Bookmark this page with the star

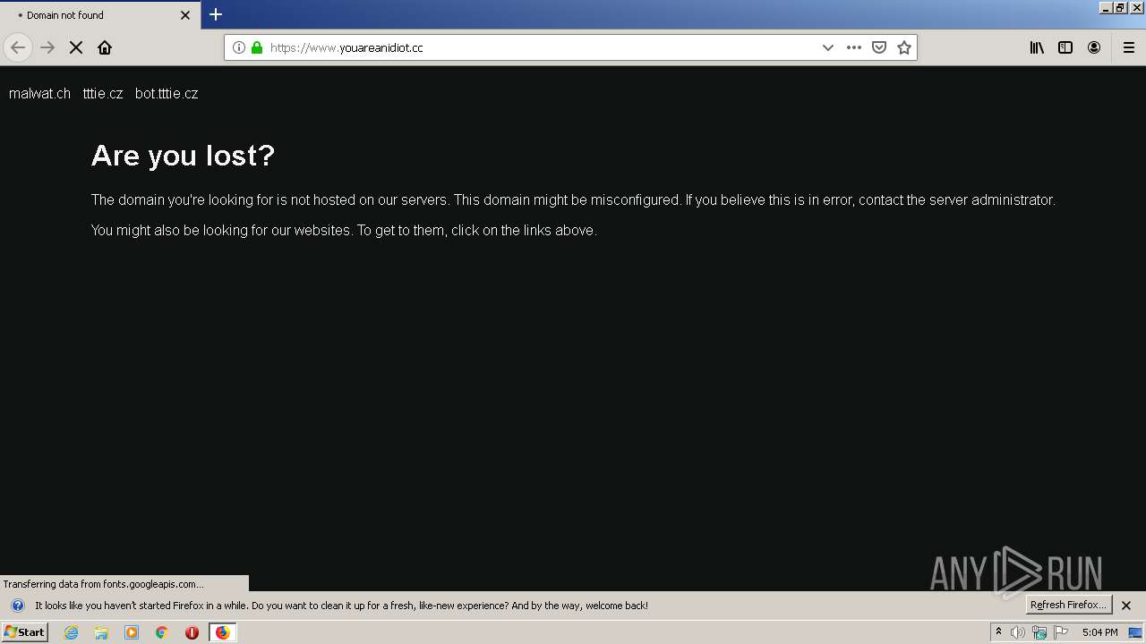click(904, 47)
